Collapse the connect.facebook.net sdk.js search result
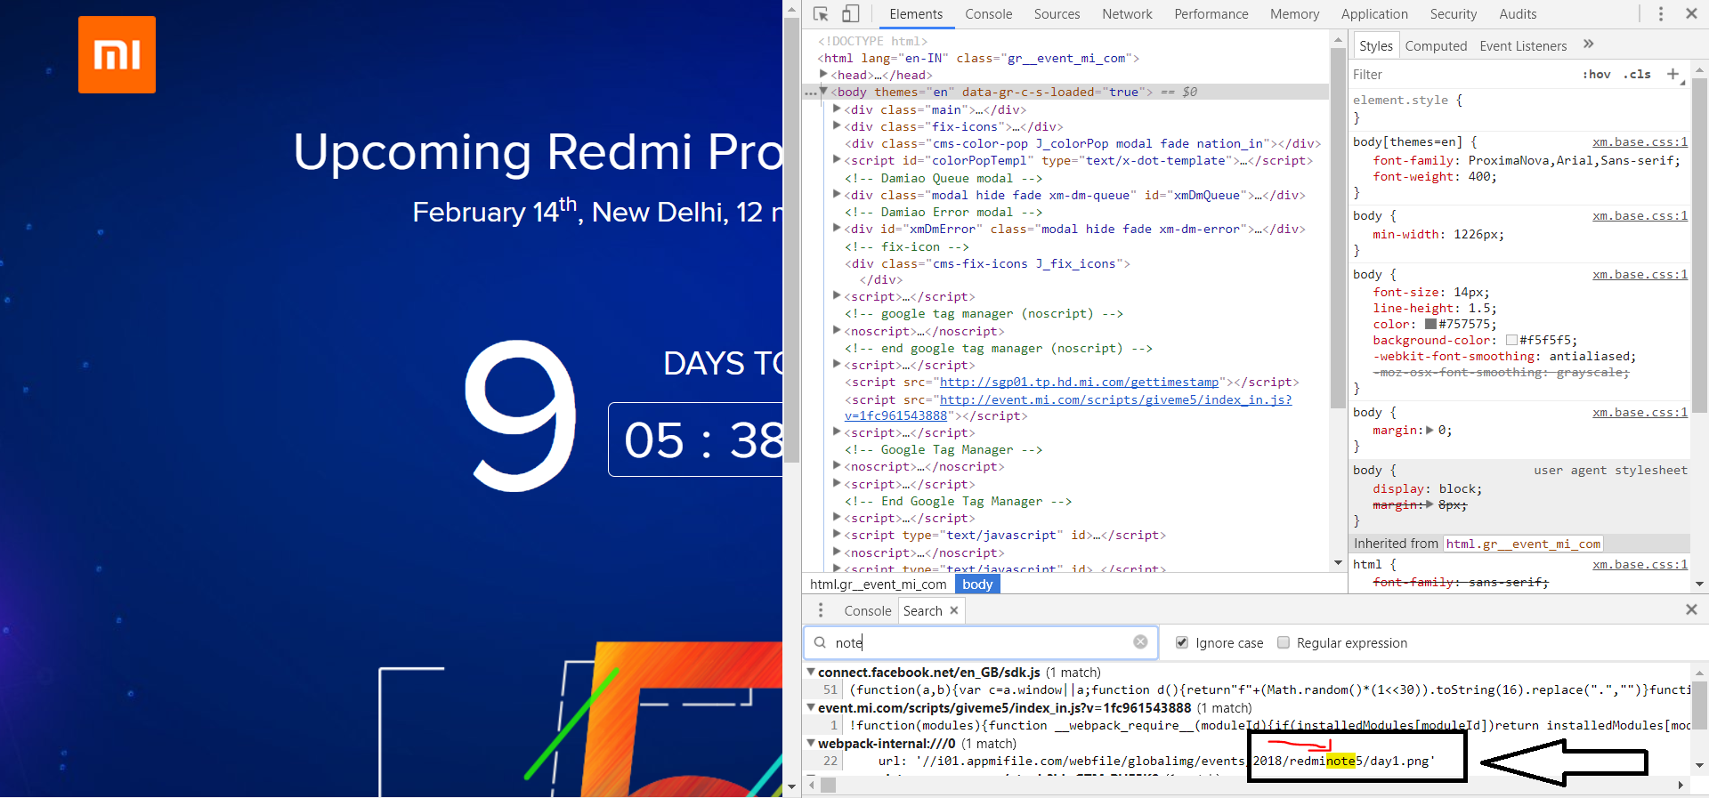Screen dimensions: 1709x798 click(x=811, y=672)
